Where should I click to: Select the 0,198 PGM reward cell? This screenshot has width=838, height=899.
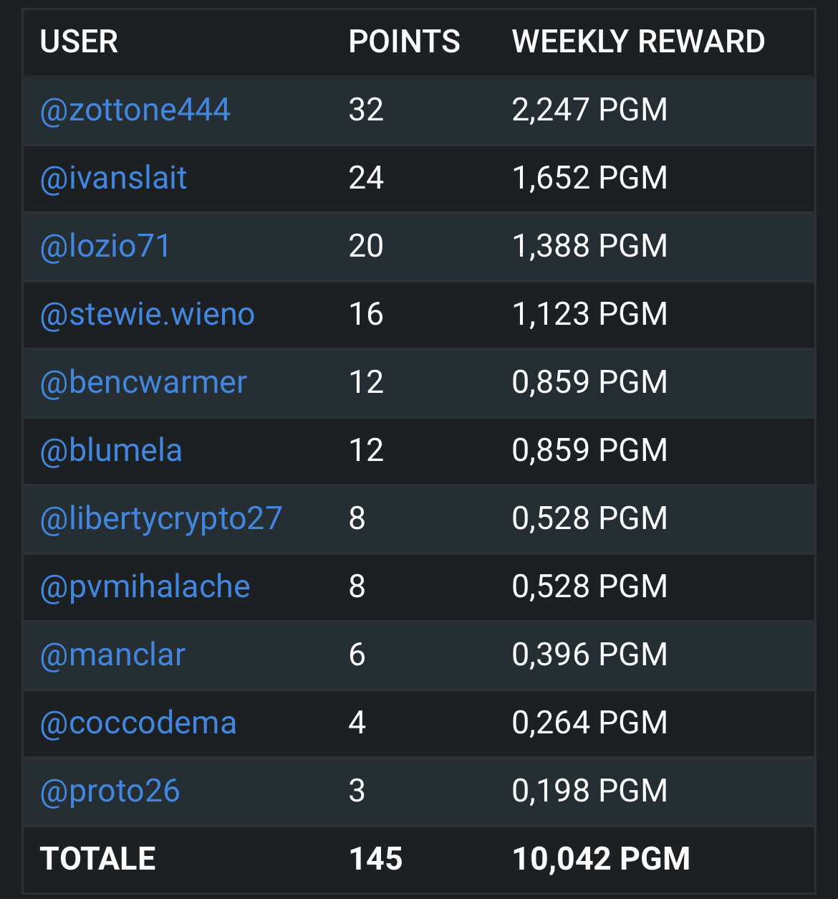[590, 791]
